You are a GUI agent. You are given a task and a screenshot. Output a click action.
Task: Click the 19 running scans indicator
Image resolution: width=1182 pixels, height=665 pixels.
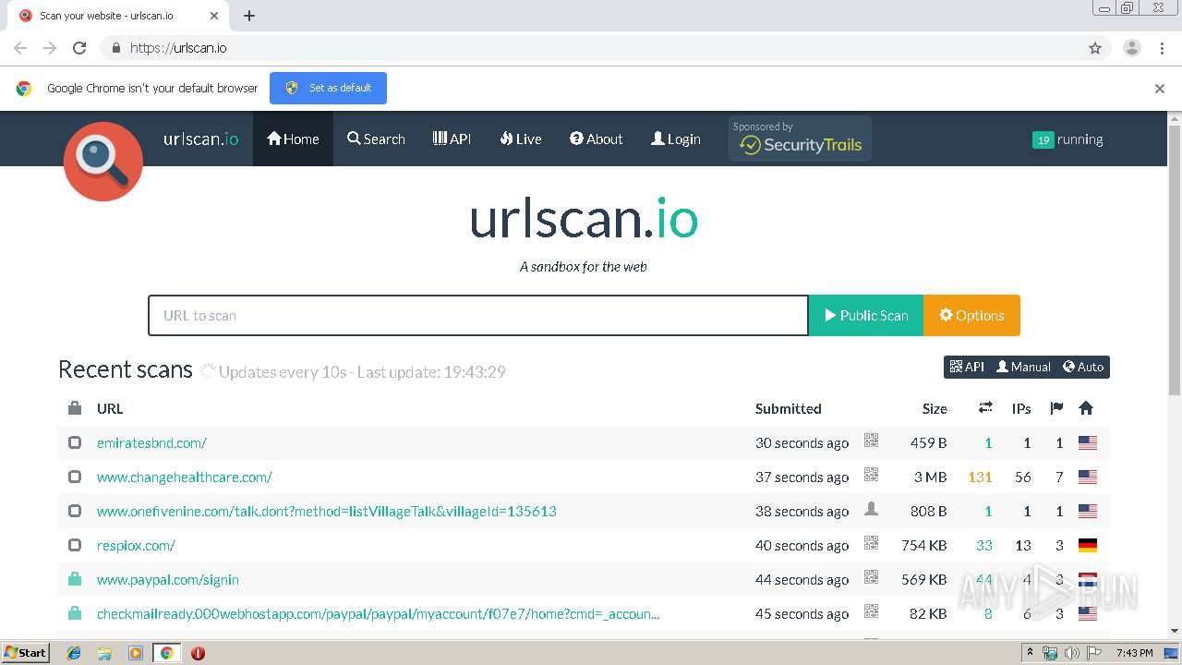(x=1067, y=139)
